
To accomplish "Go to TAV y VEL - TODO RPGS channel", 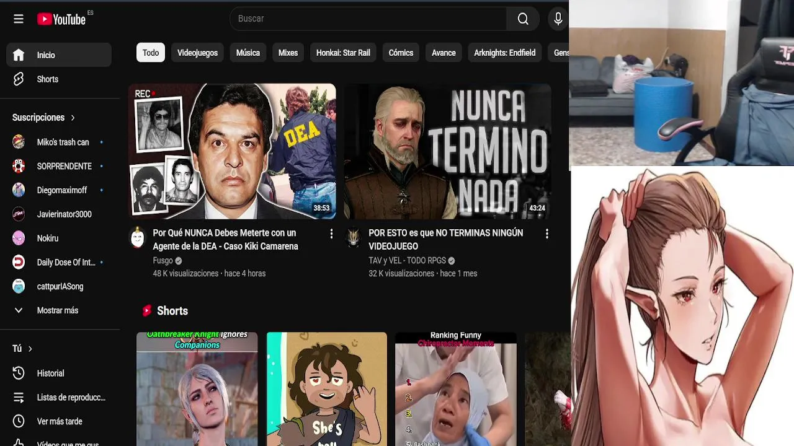I will pos(407,261).
